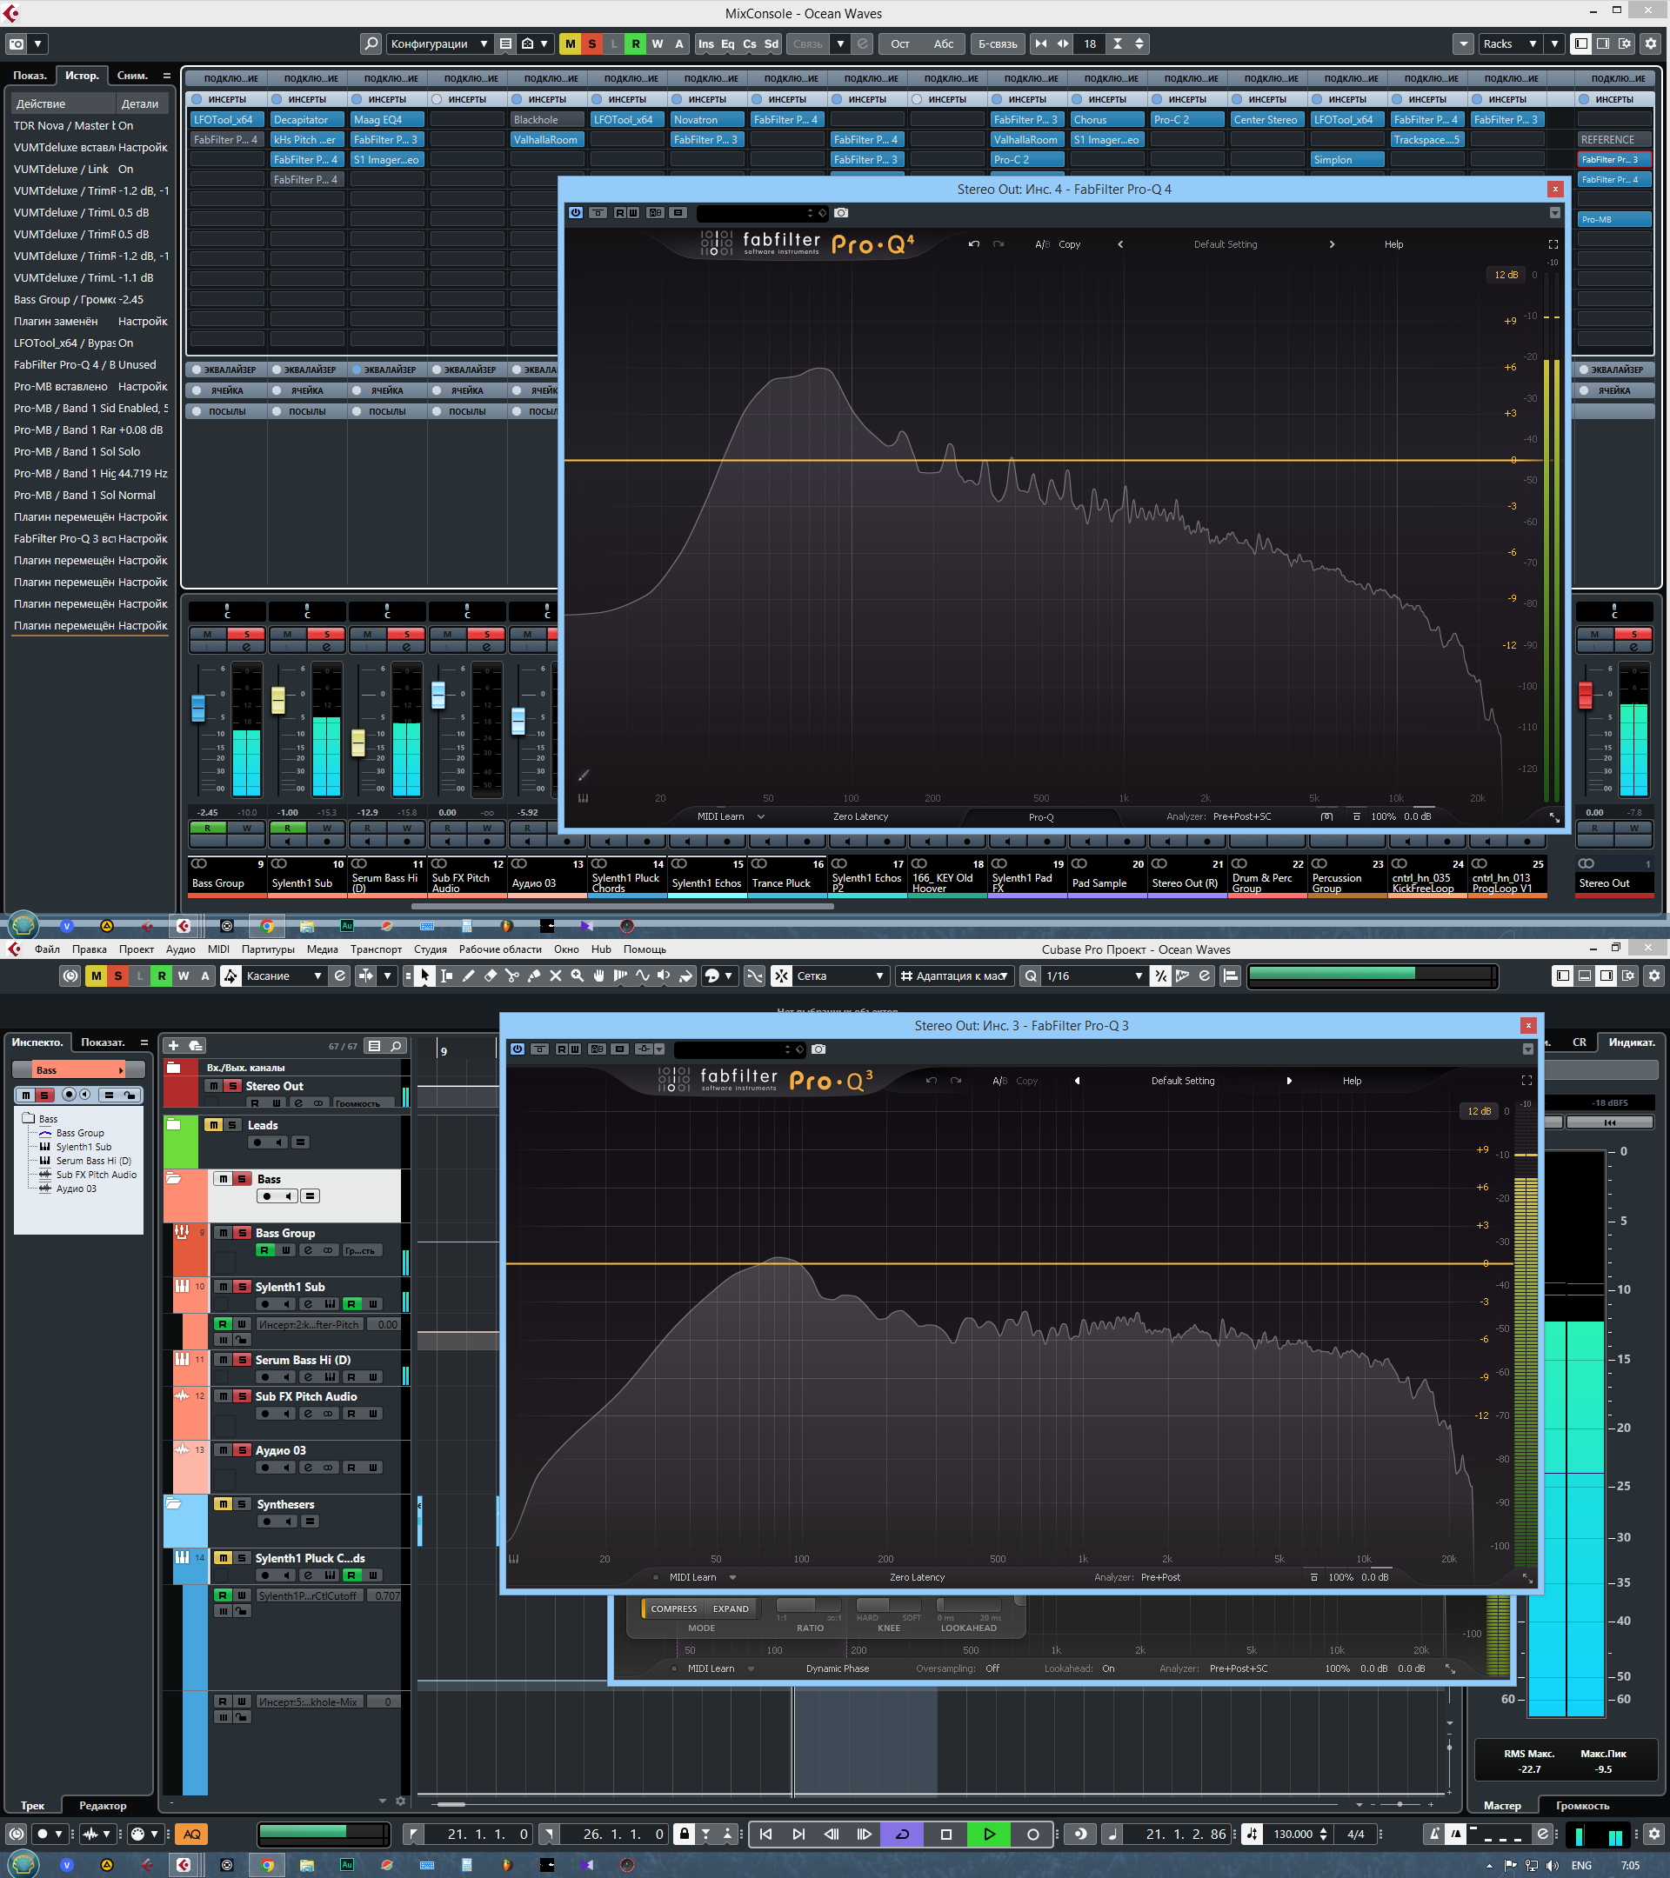This screenshot has width=1670, height=1878.
Task: Select the Eraser tool in the project toolbar
Action: tap(490, 976)
